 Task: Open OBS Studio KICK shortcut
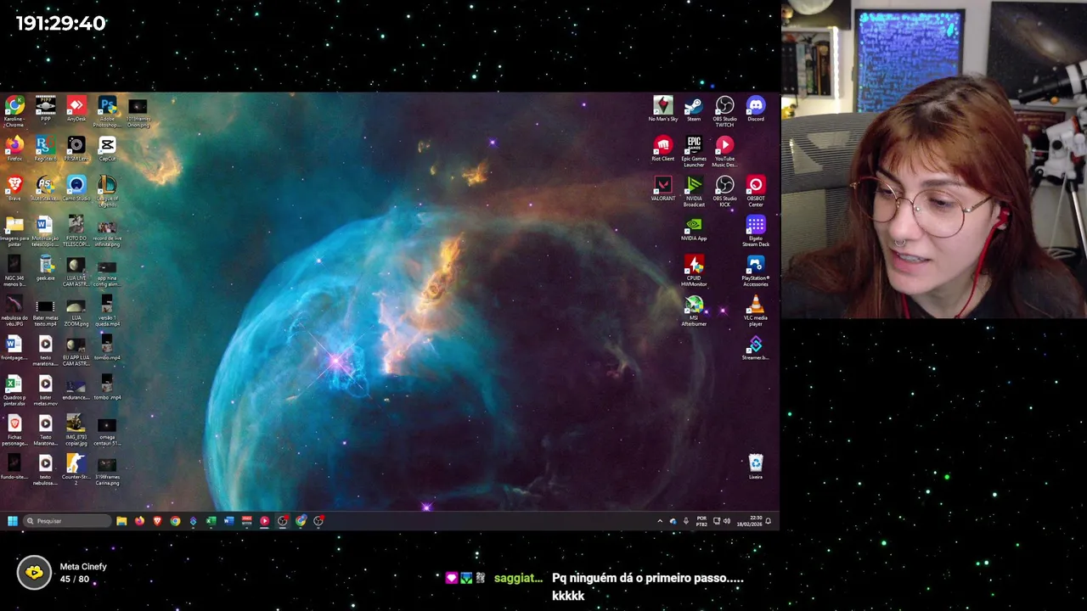coord(724,191)
